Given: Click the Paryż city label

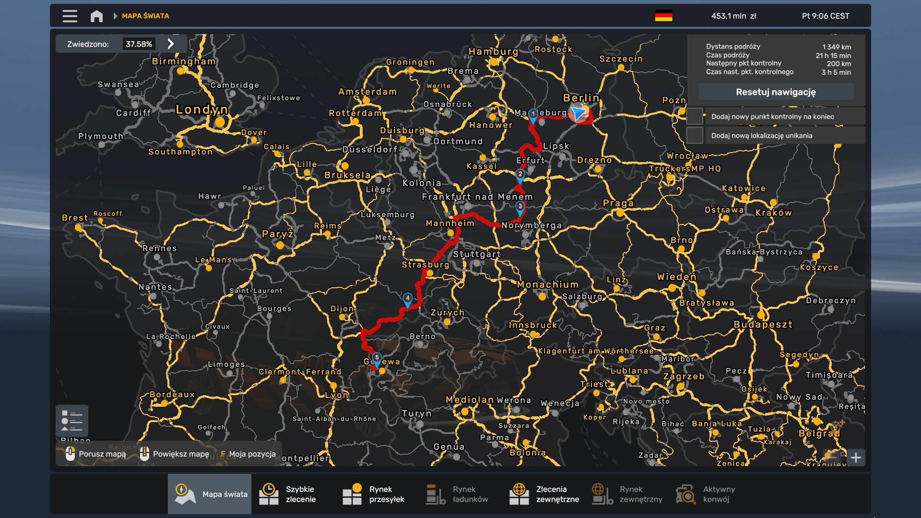Looking at the screenshot, I should (278, 234).
